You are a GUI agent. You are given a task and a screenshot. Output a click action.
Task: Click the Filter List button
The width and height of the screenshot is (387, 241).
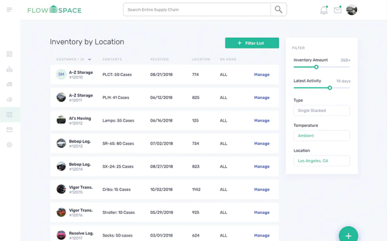click(x=252, y=43)
